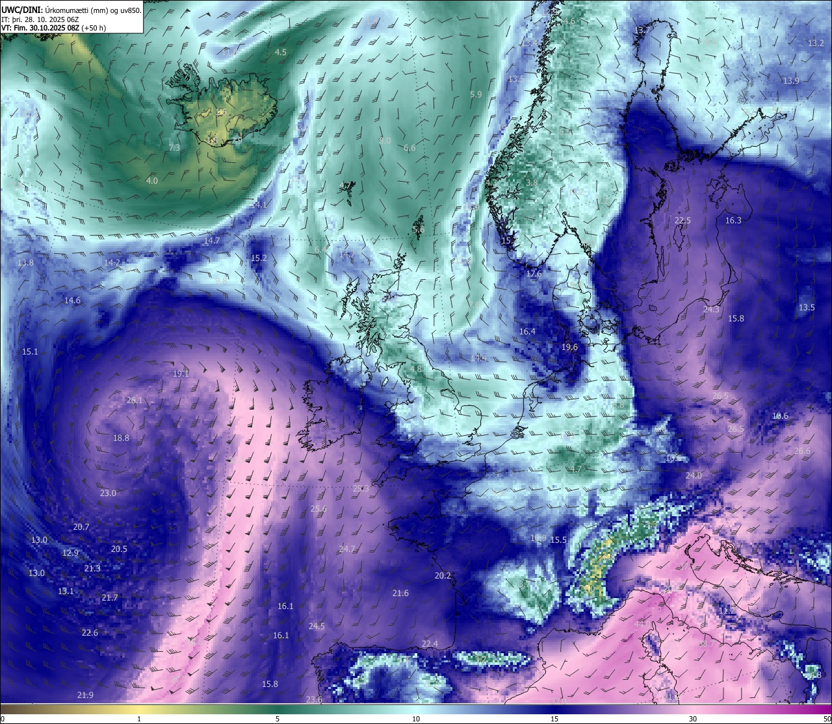Click the 13.9 value at top right
Image resolution: width=832 pixels, height=724 pixels.
791,81
